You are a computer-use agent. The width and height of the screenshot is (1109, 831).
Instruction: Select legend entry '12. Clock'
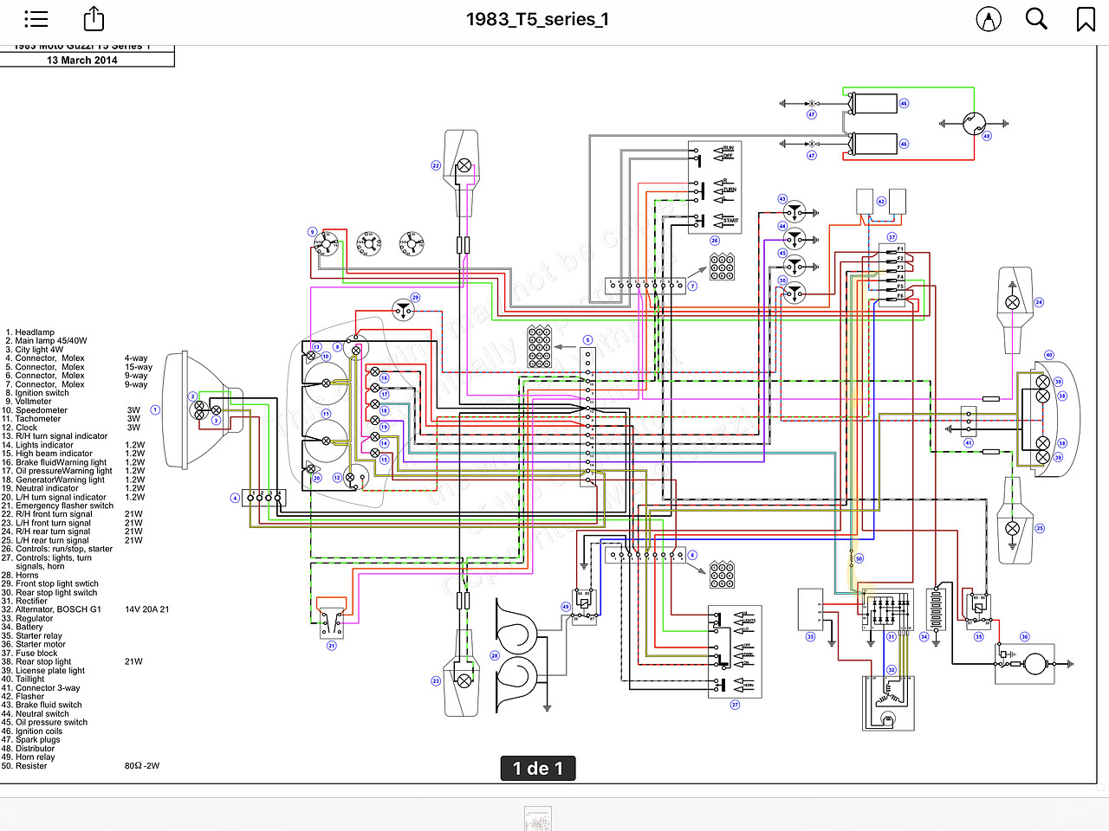(x=19, y=428)
